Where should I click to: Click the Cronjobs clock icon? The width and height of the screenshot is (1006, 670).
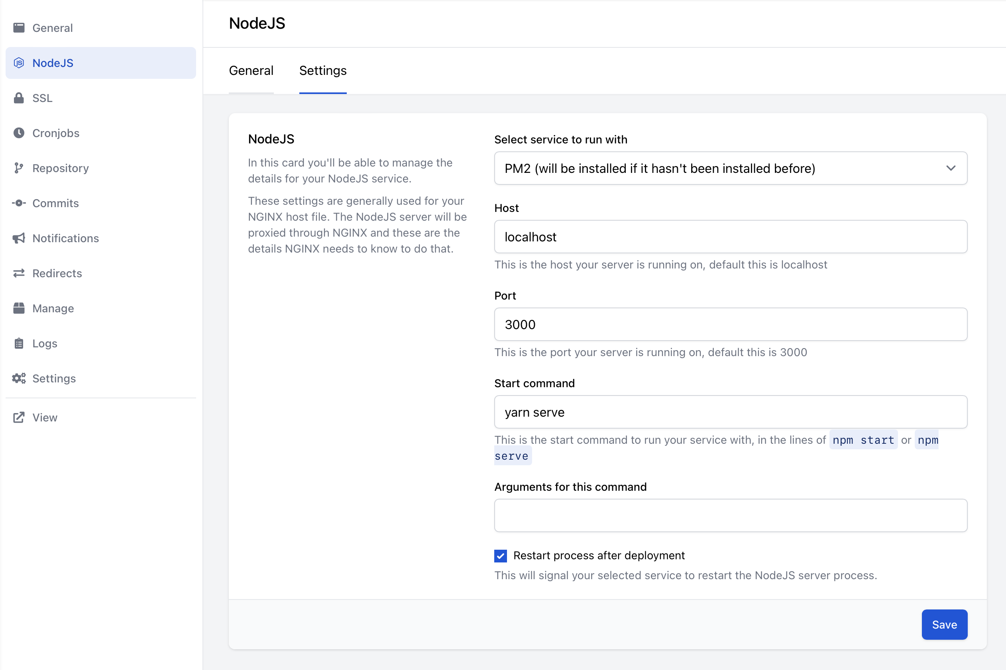[19, 133]
